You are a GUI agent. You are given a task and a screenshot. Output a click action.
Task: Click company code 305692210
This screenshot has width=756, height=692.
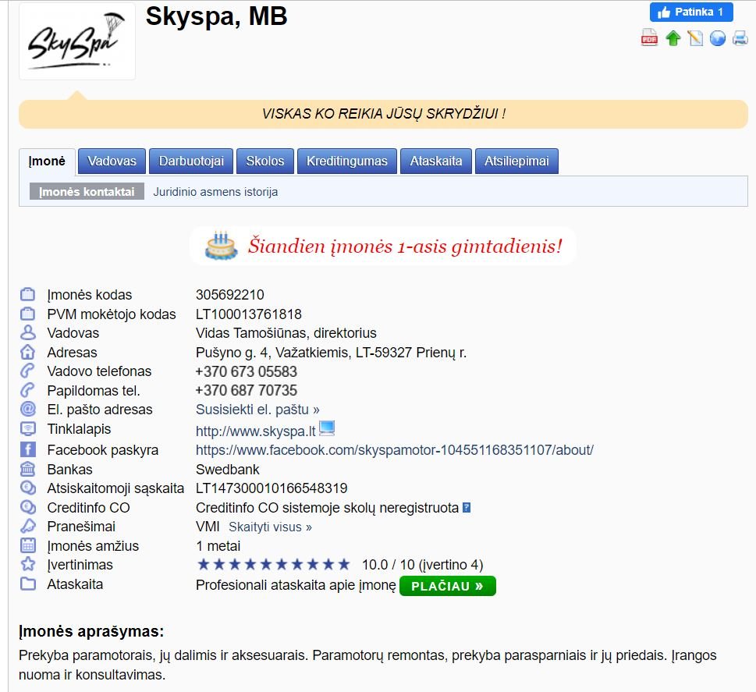230,295
